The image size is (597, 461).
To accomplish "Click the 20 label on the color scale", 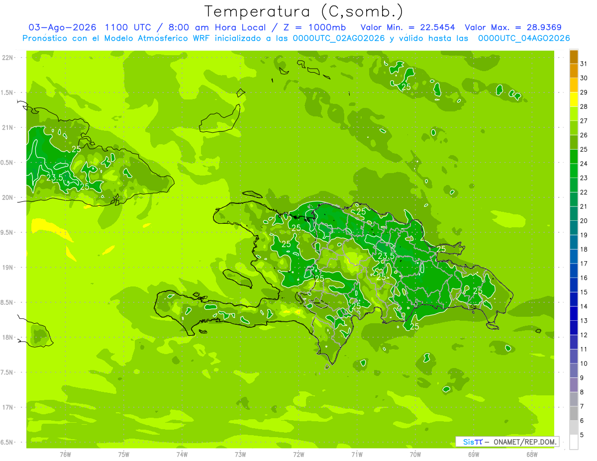I will tap(584, 221).
